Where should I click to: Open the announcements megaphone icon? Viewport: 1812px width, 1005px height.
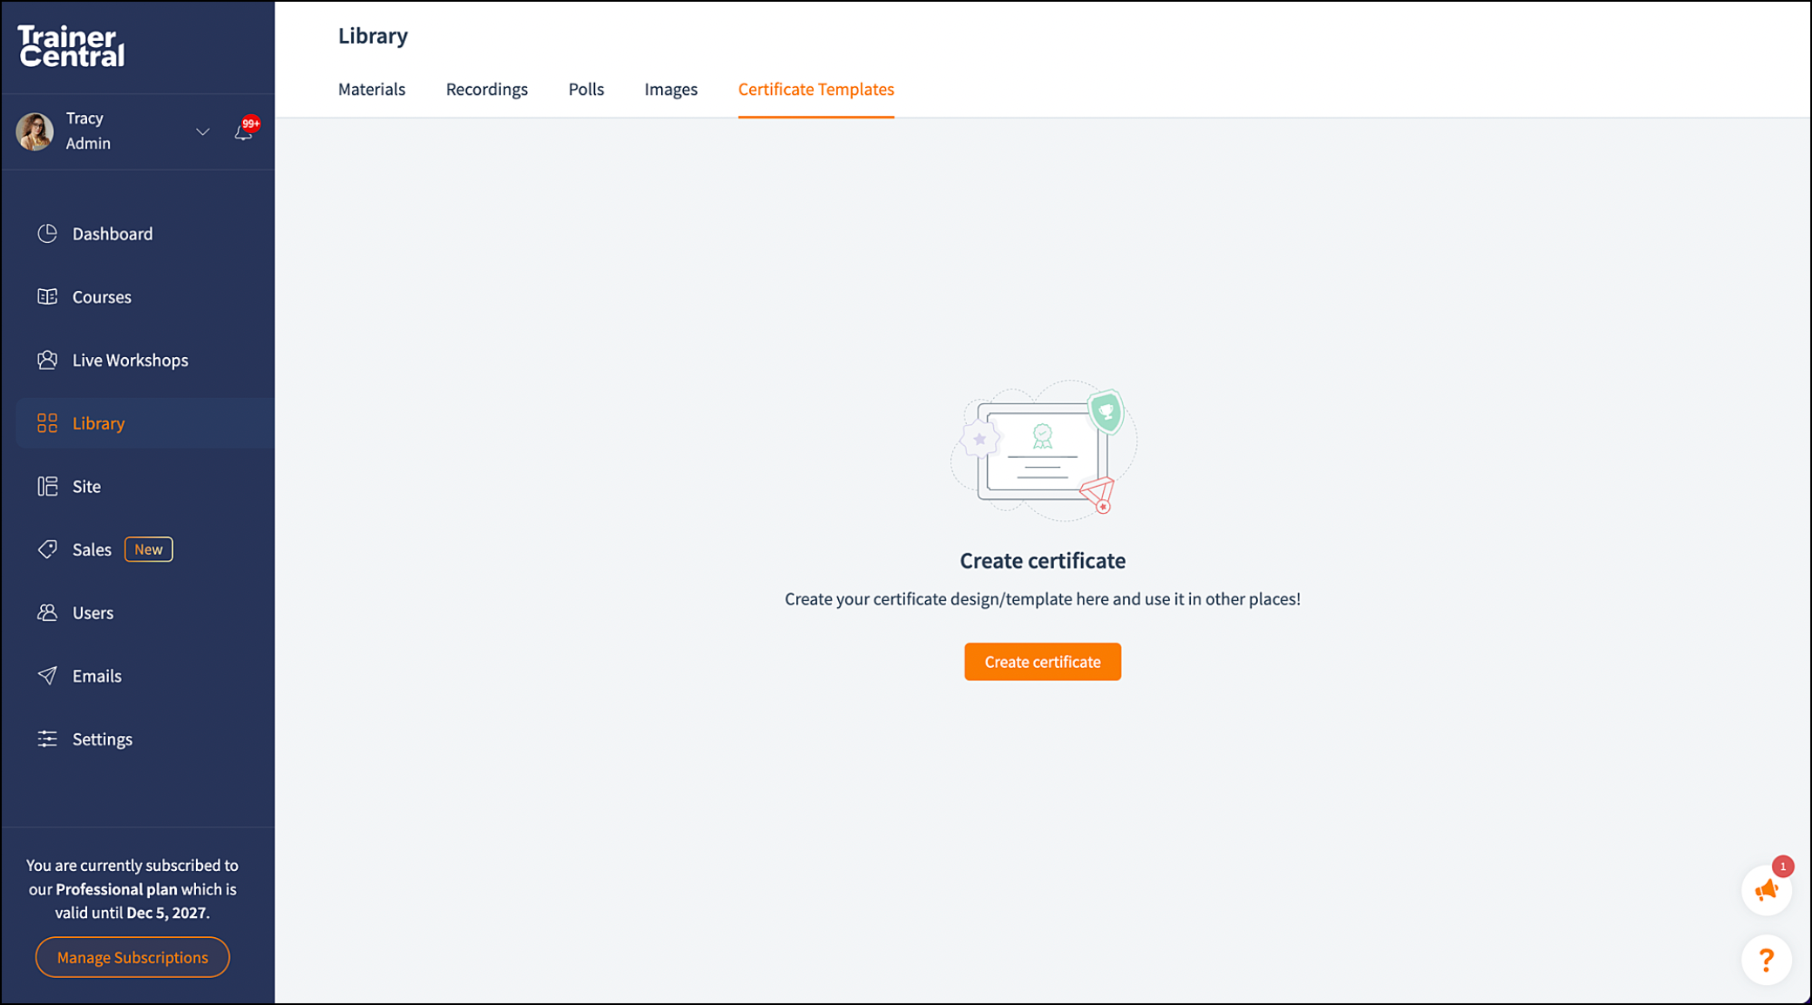click(1766, 890)
